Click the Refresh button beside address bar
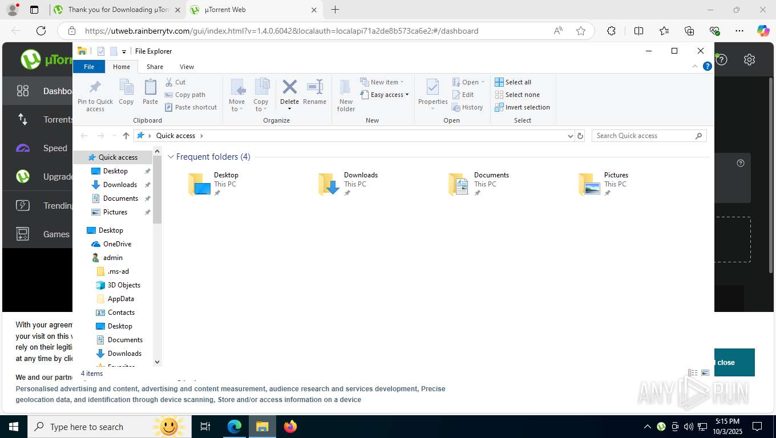 click(580, 136)
